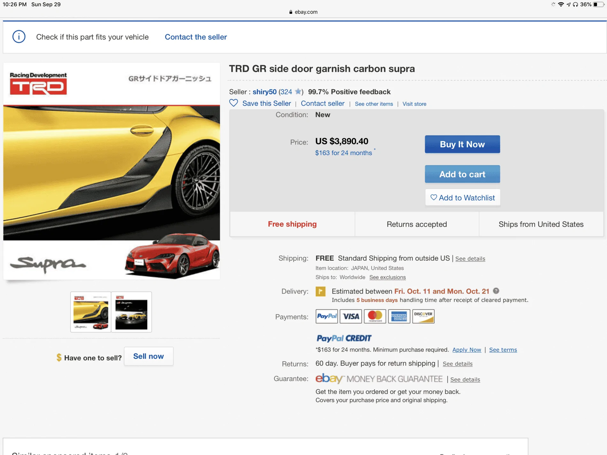Tap the battery indicator in status bar
This screenshot has height=455, width=607.
click(599, 4)
